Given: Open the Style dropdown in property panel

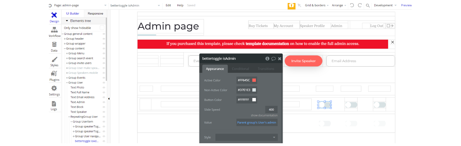Looking at the screenshot, I should pyautogui.click(x=247, y=137).
